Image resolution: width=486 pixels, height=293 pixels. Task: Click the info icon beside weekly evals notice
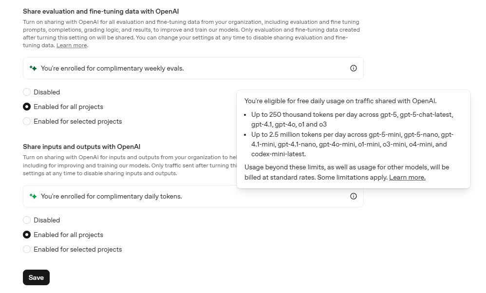[x=354, y=68]
